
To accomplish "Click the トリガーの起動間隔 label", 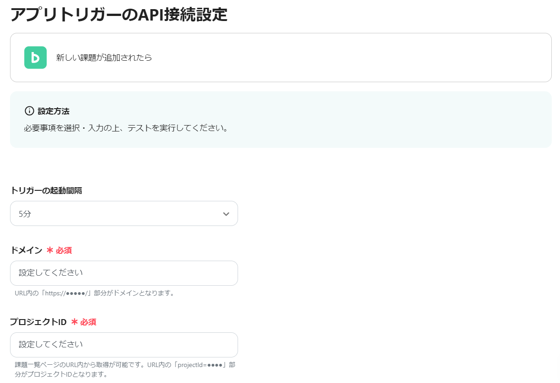I will click(x=46, y=190).
